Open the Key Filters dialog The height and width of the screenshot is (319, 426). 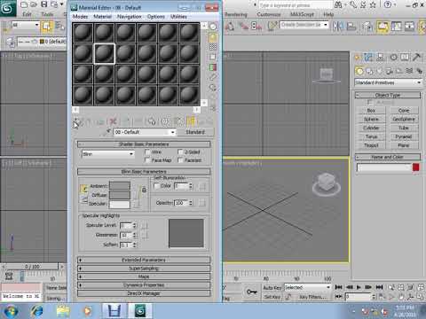(x=312, y=297)
